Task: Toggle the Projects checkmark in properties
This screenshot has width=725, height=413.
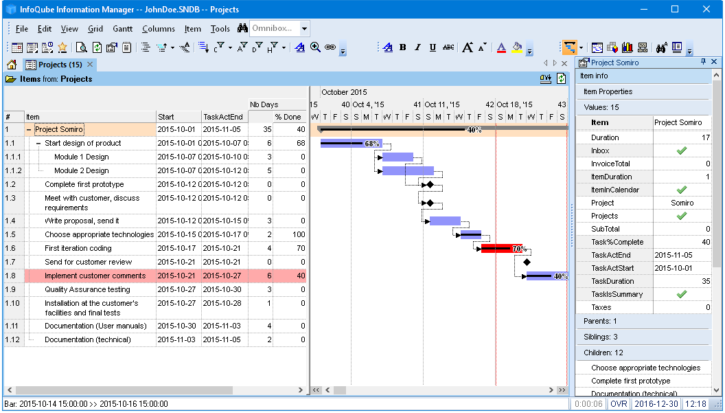Action: (x=682, y=216)
